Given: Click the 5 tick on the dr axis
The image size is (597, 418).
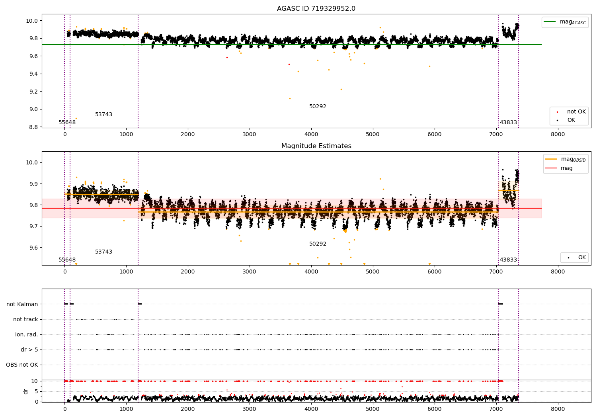Looking at the screenshot, I should (x=37, y=391).
